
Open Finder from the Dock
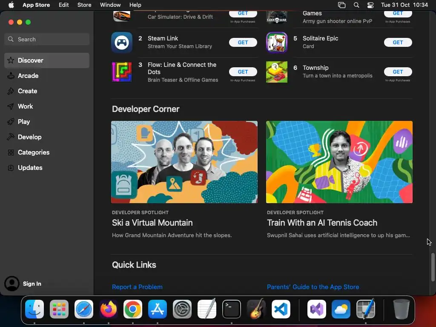click(x=34, y=309)
